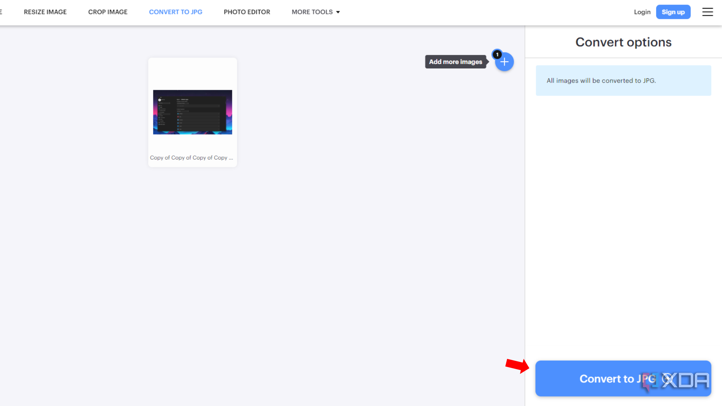Viewport: 722px width, 406px height.
Task: Open the Resize Image tool
Action: tap(45, 12)
